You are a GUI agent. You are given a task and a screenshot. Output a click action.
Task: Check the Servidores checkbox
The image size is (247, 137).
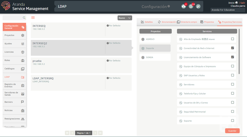232,84
